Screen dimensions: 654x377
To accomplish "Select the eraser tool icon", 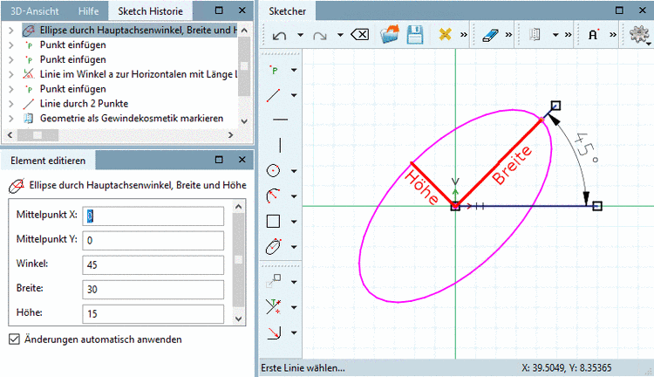I will point(490,35).
